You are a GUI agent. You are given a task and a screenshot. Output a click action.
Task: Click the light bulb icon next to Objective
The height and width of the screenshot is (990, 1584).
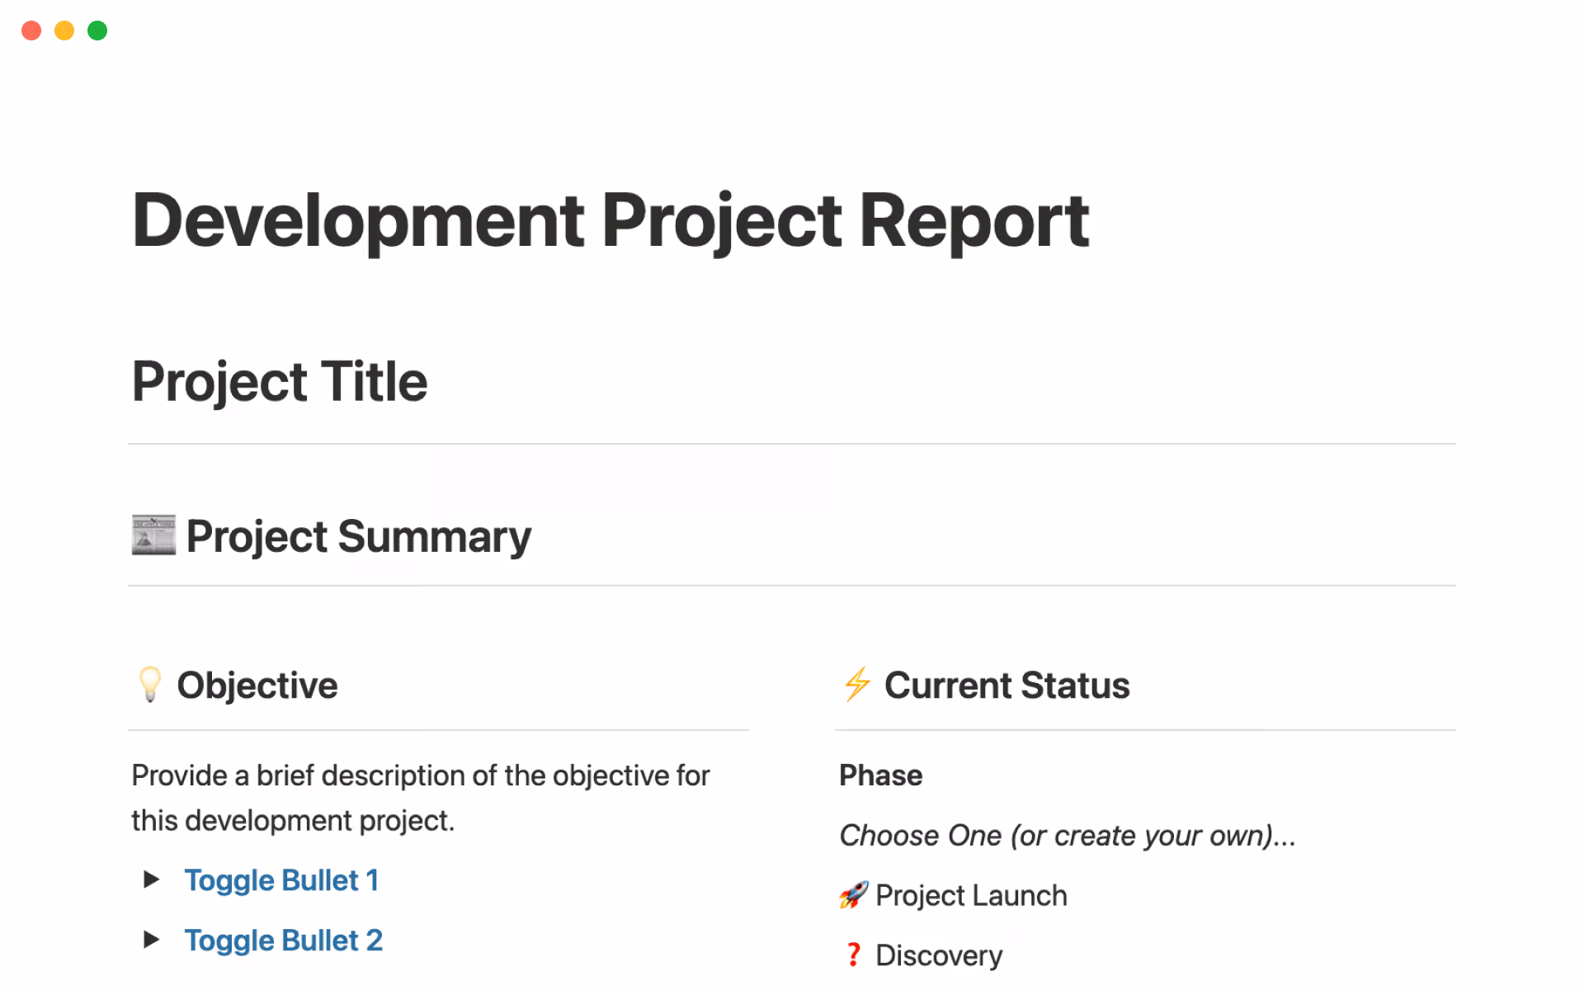pos(150,685)
